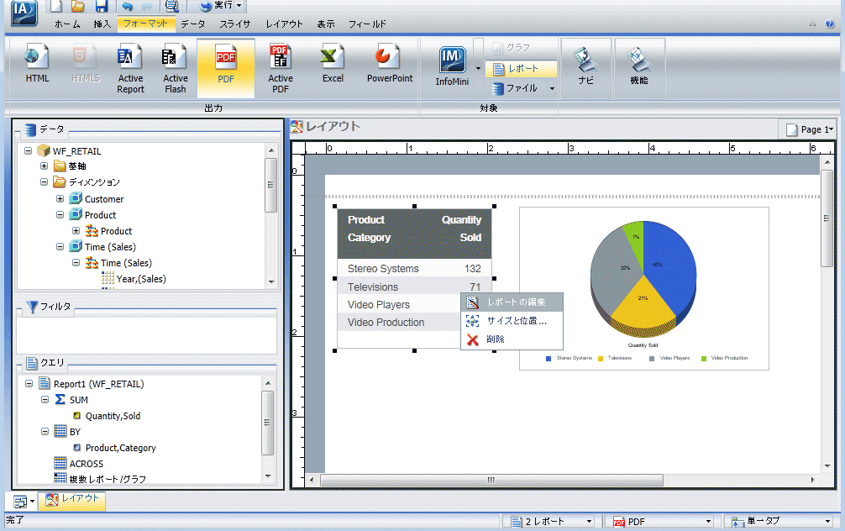Collapse the SUM query node

(x=45, y=399)
